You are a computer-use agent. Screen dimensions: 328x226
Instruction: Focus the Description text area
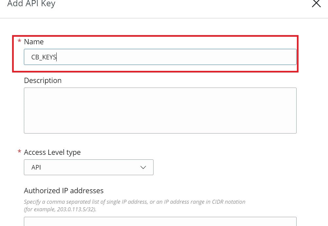(160, 110)
